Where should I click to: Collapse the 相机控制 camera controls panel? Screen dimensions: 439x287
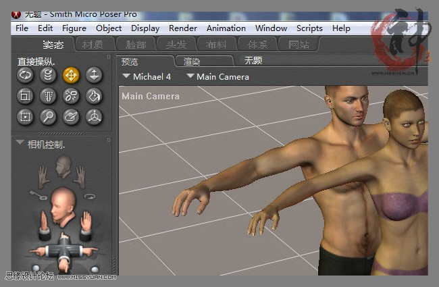pyautogui.click(x=20, y=142)
